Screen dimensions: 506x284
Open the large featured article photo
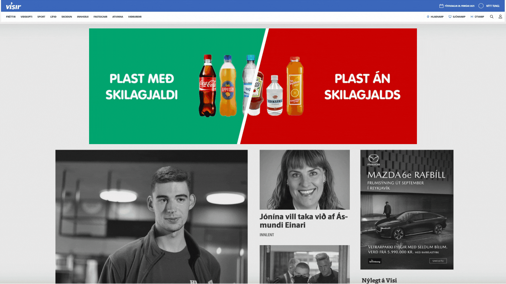(x=152, y=217)
